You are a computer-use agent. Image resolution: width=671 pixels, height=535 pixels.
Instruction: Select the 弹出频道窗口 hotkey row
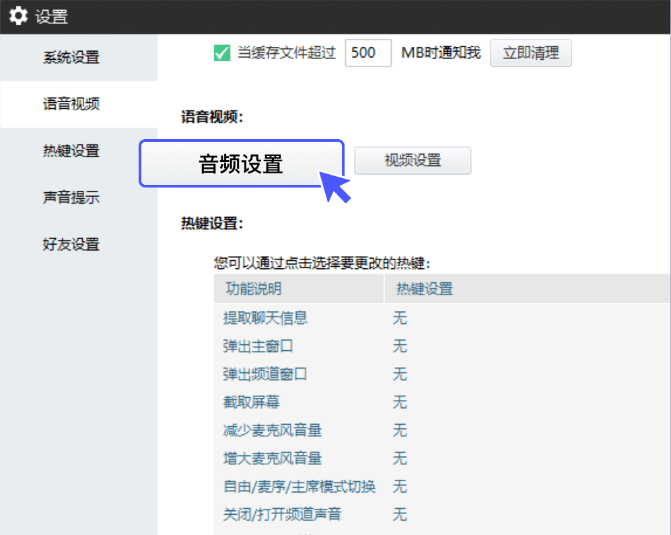tap(265, 374)
